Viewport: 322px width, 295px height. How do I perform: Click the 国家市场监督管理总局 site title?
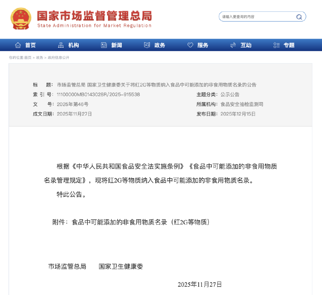(x=94, y=16)
